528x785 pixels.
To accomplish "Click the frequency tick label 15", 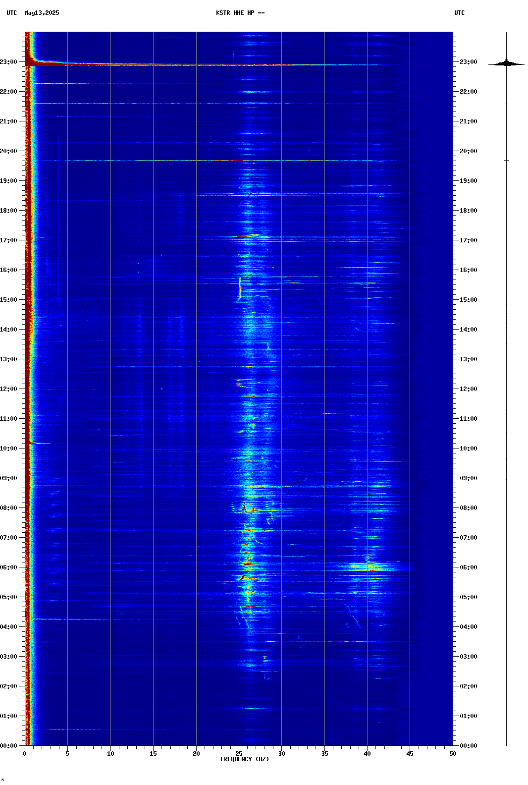I will (153, 754).
